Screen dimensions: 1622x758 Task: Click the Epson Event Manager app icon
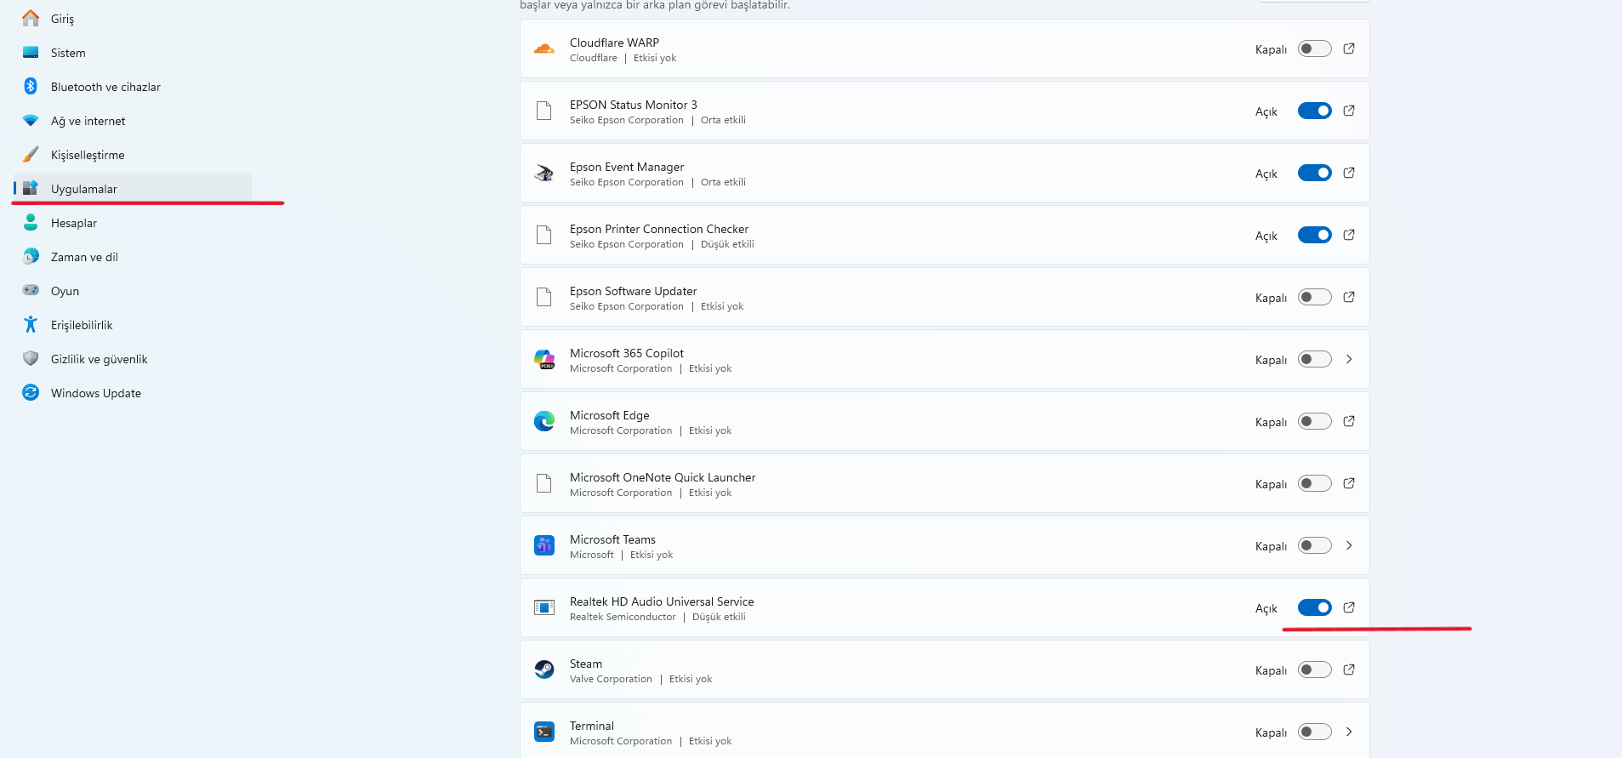(x=544, y=174)
